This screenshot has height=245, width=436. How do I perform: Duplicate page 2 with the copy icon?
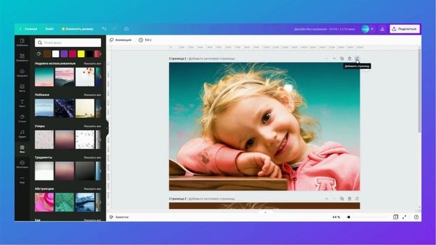coord(342,199)
